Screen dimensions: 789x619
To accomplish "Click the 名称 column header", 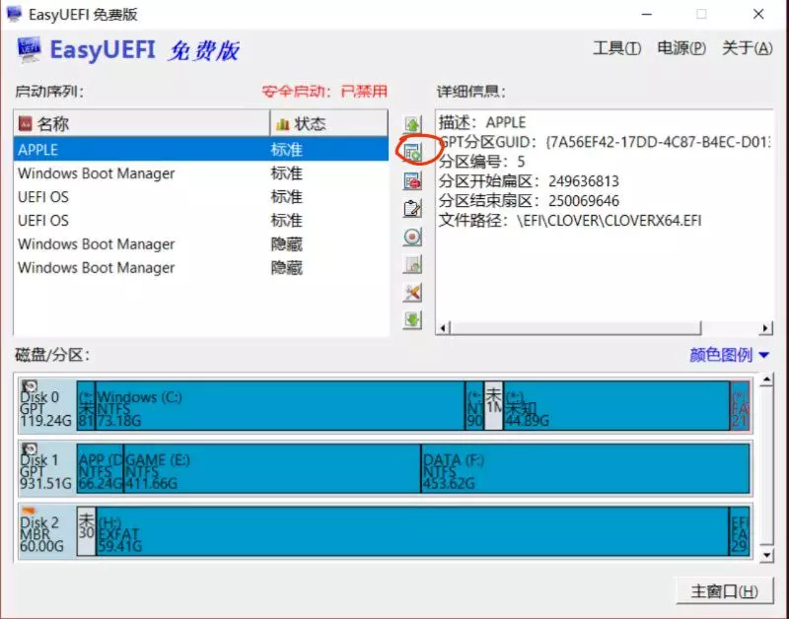I will [x=142, y=123].
